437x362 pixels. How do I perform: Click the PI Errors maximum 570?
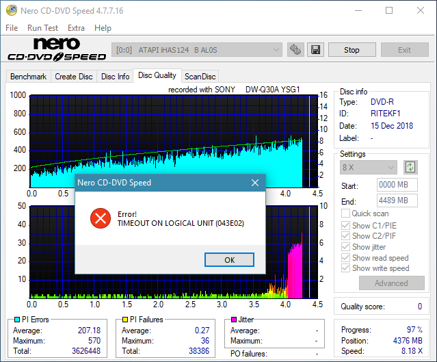coord(94,341)
